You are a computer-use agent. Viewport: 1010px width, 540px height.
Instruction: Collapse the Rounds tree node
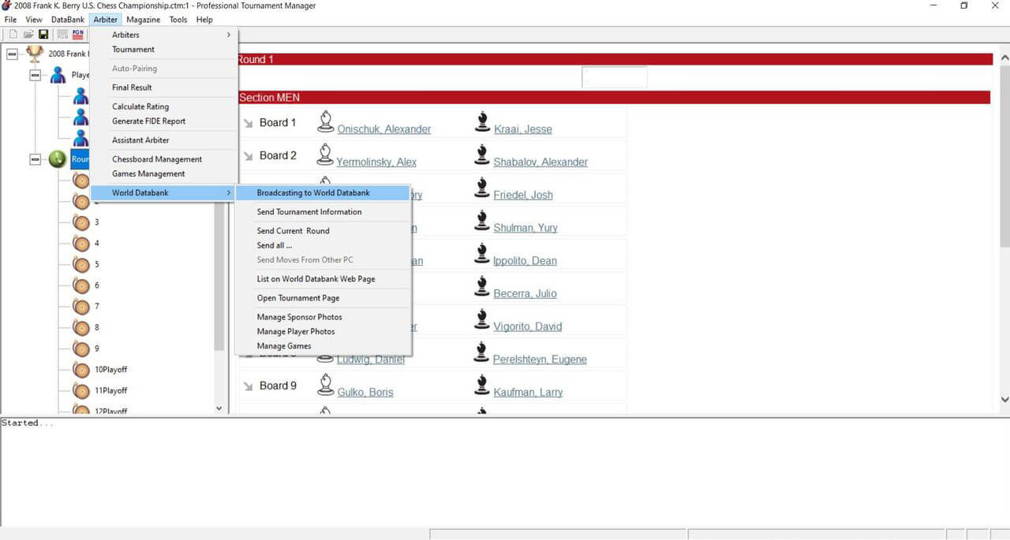pyautogui.click(x=35, y=159)
